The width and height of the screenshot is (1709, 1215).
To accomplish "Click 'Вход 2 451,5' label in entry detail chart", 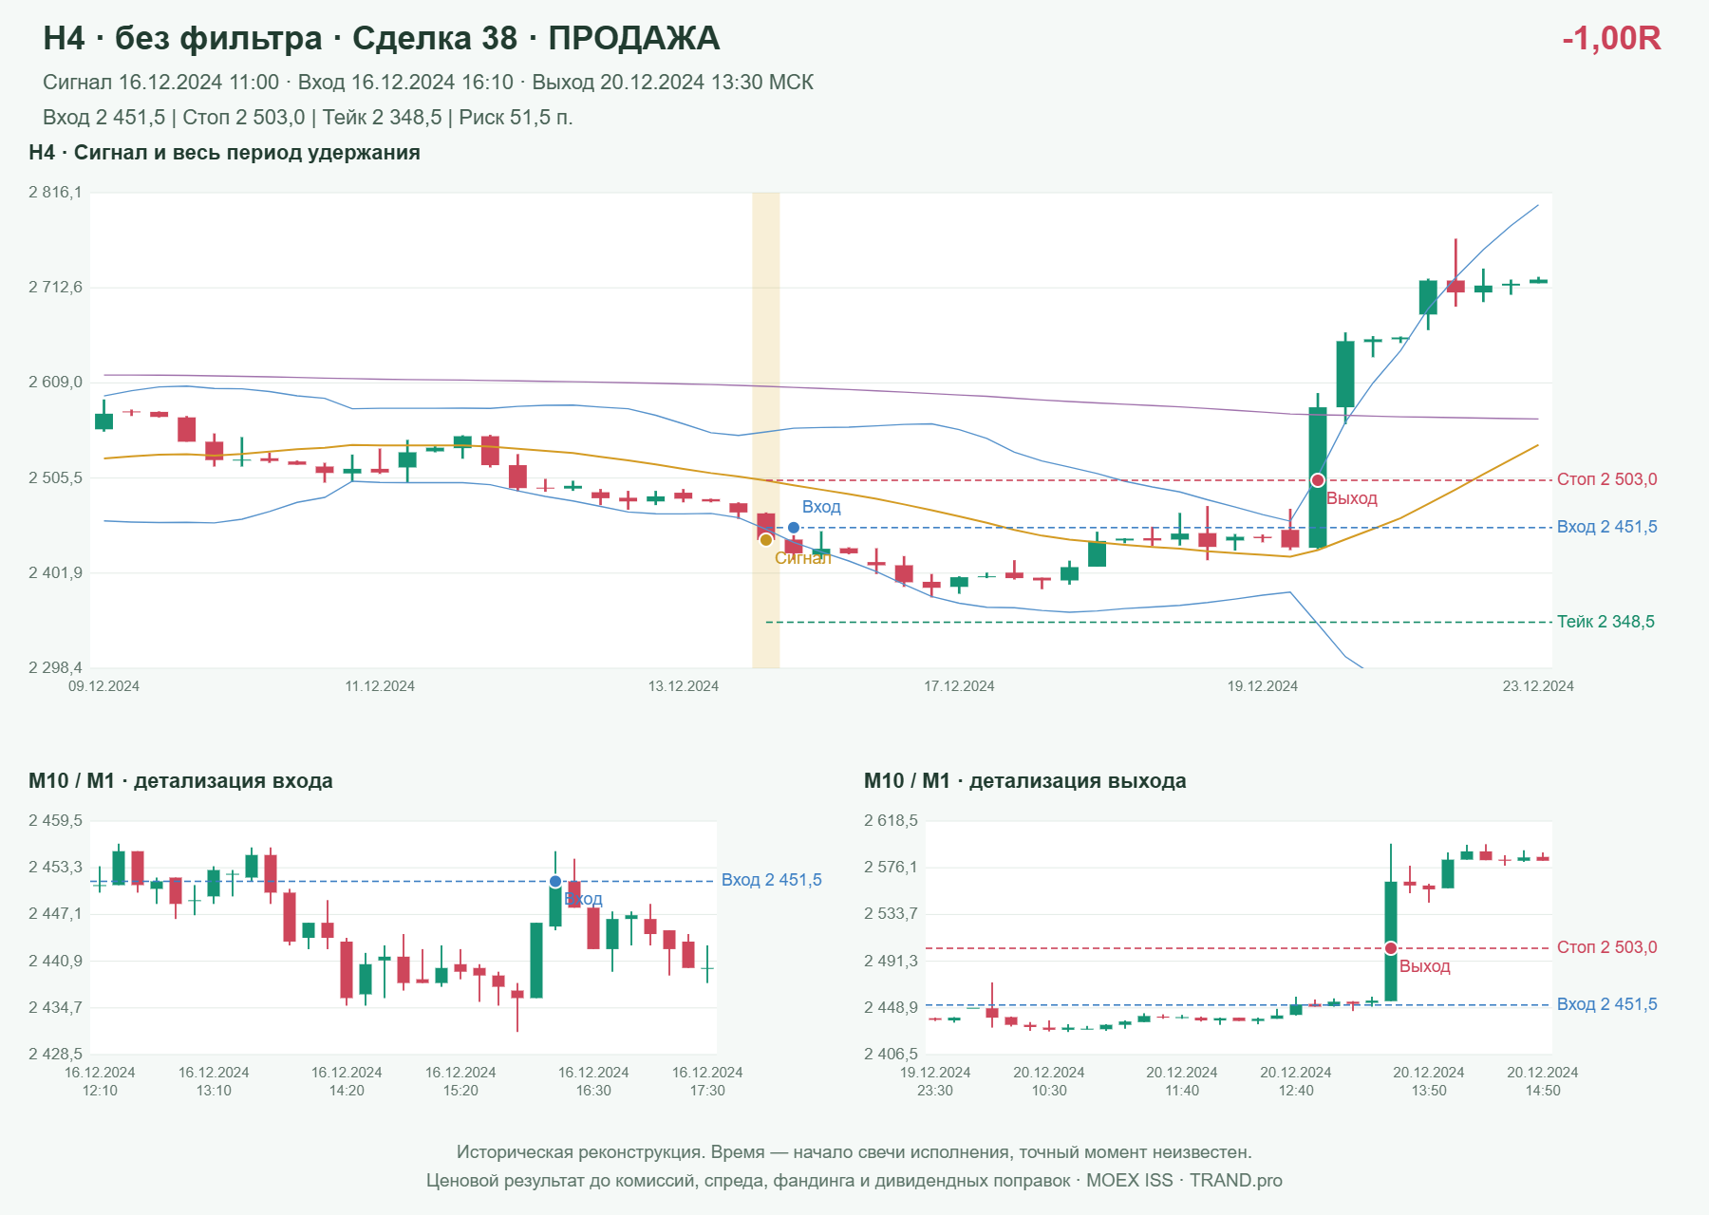I will [772, 880].
